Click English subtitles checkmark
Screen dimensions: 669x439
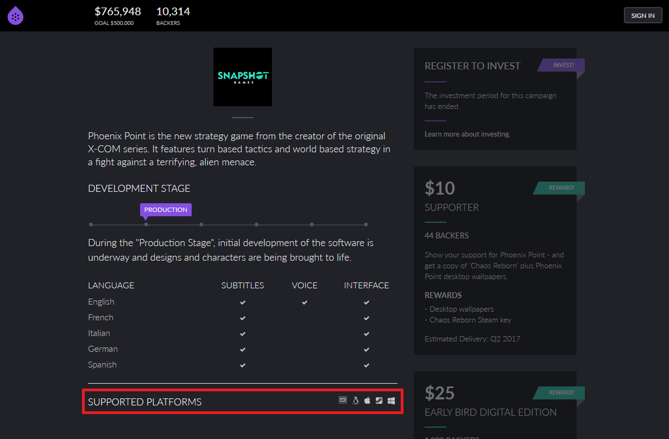[243, 302]
